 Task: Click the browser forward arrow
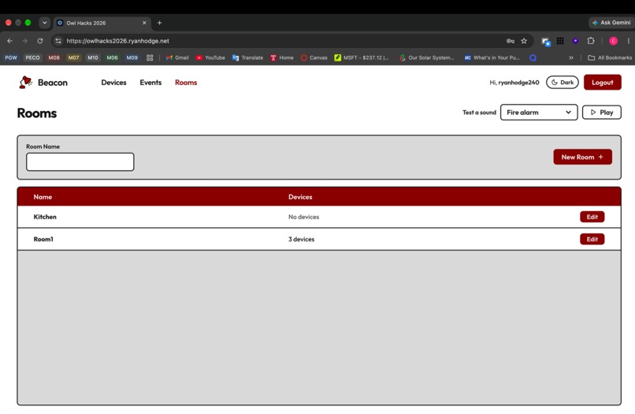(x=24, y=41)
